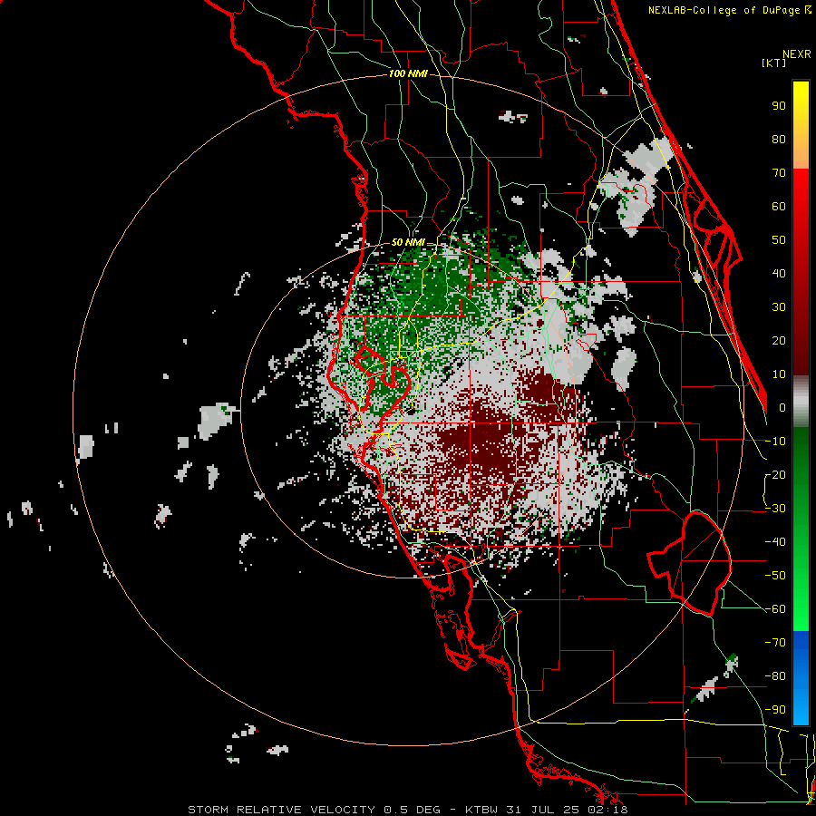
Task: Click the 0 value on the velocity scale
Action: 782,408
